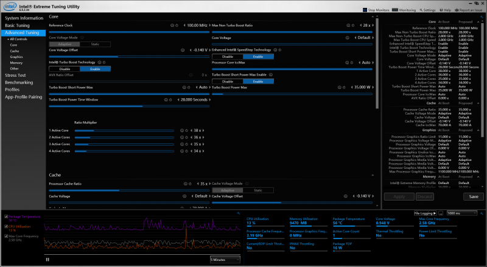Viewport: 487px width, 267px height.
Task: Select Graphics under Advanced Tuning
Action: tap(16, 57)
